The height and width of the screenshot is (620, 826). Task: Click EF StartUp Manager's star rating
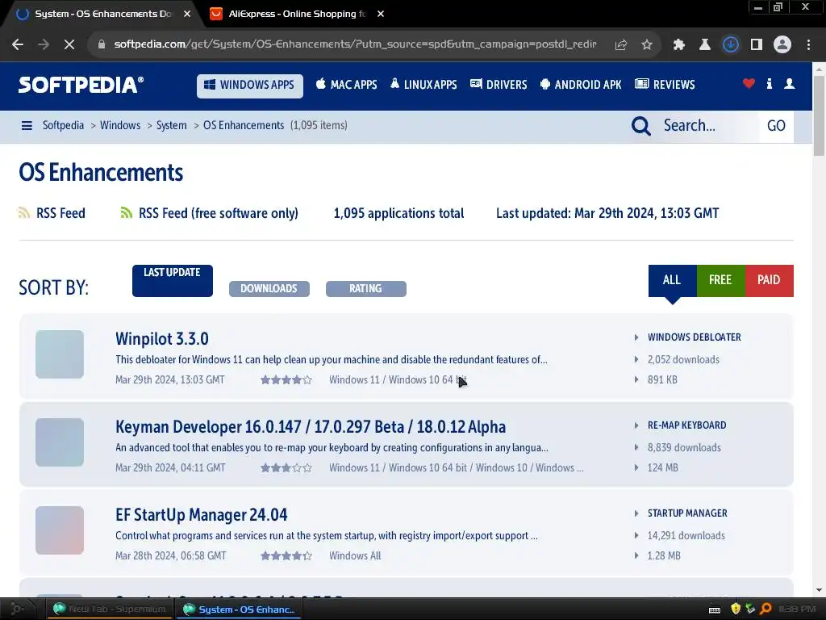coord(286,555)
